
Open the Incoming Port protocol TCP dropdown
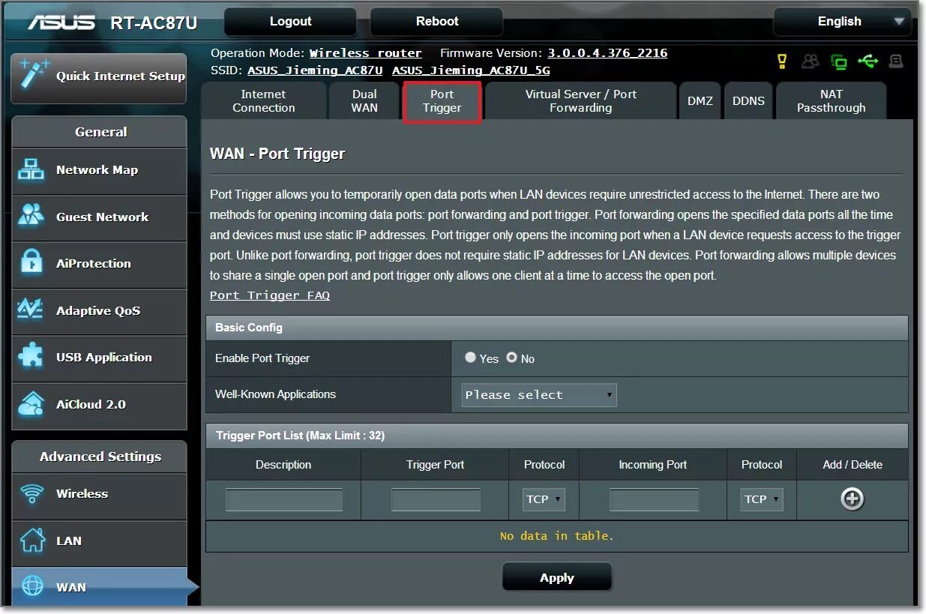[x=762, y=499]
